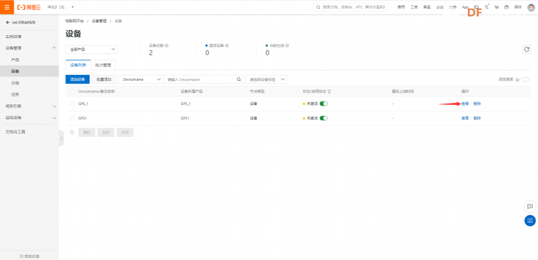Toggle the 高级搜索 switch
538x260 pixels.
(x=525, y=79)
